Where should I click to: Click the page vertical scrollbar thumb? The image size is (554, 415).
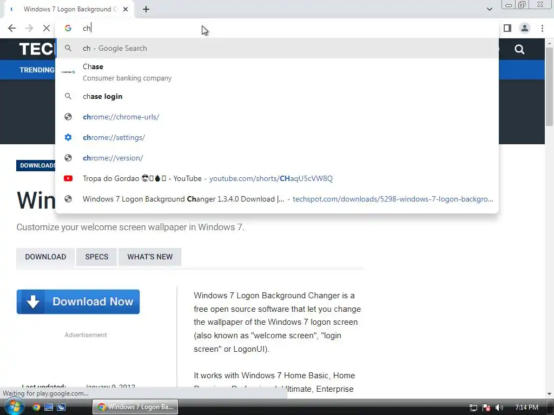point(549,86)
